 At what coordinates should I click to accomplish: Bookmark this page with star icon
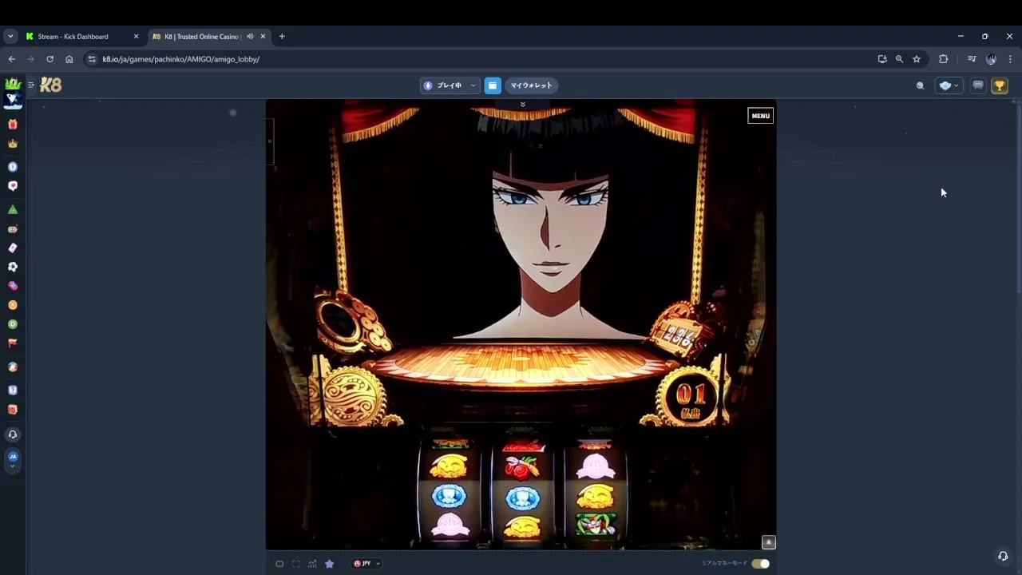tap(917, 59)
